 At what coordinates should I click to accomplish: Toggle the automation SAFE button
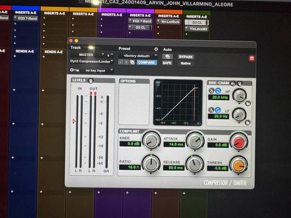[167, 63]
